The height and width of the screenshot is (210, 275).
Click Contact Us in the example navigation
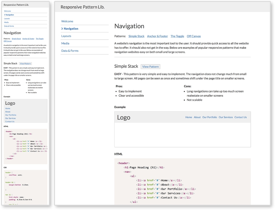(x=241, y=117)
